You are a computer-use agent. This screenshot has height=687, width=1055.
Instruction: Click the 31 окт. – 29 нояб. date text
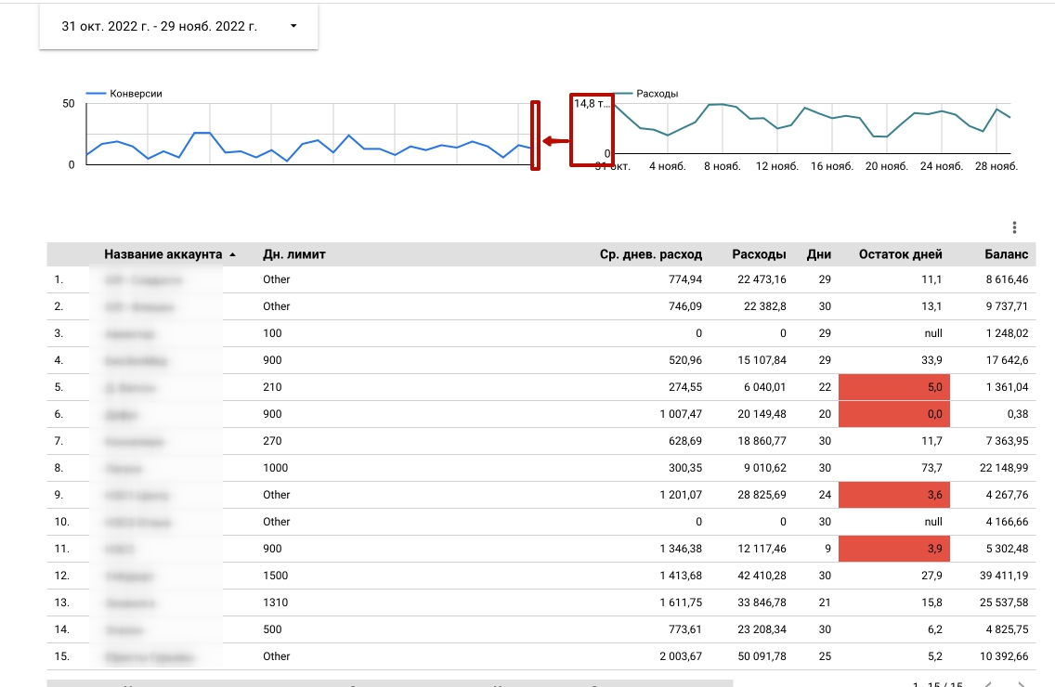point(160,27)
